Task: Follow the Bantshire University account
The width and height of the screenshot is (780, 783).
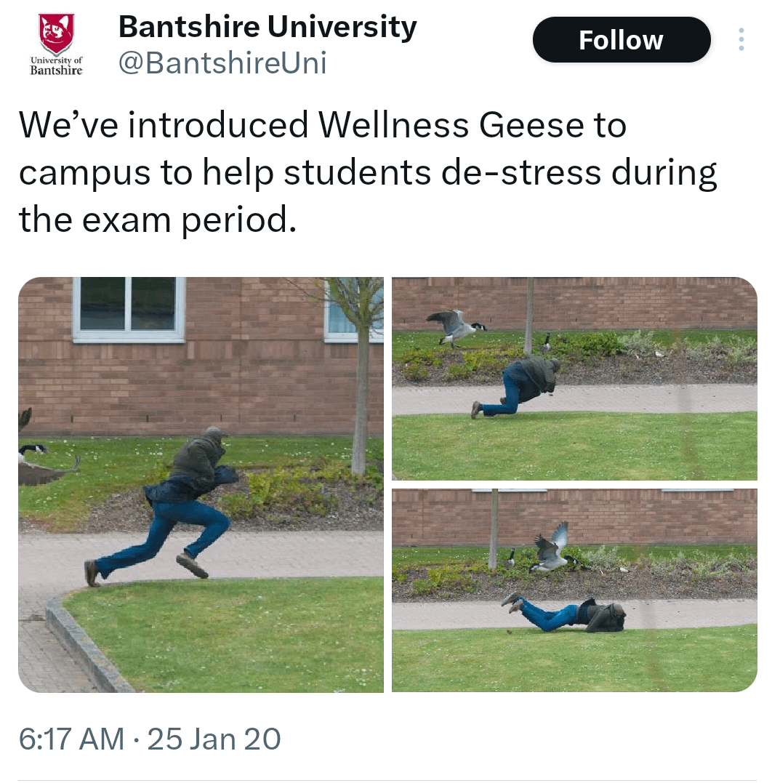Action: point(622,39)
